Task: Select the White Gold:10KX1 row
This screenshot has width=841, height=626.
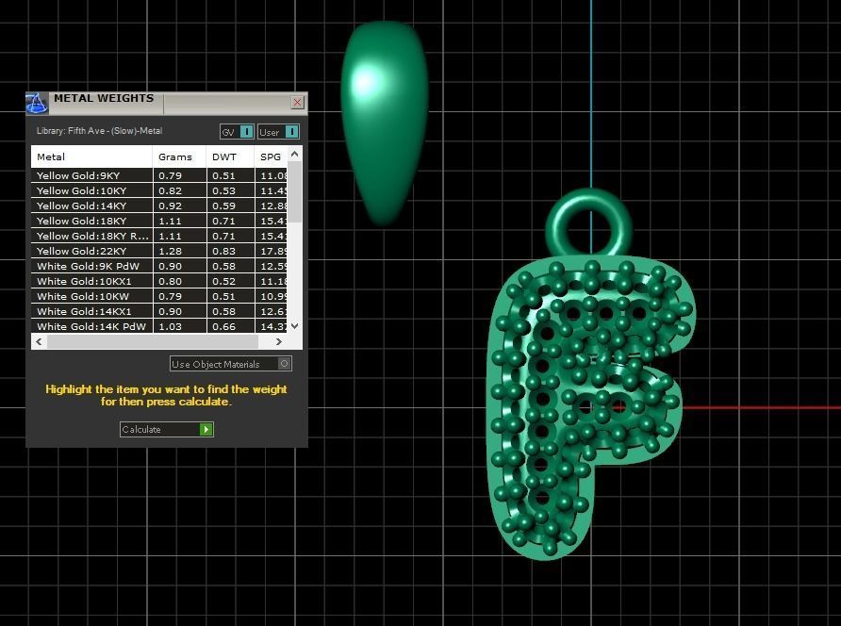Action: pyautogui.click(x=159, y=281)
